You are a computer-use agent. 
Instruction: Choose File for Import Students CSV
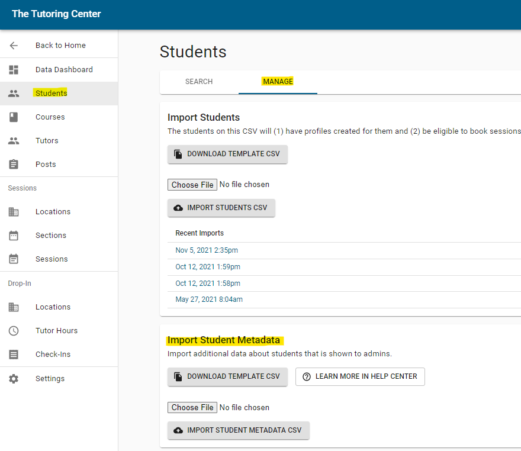192,185
